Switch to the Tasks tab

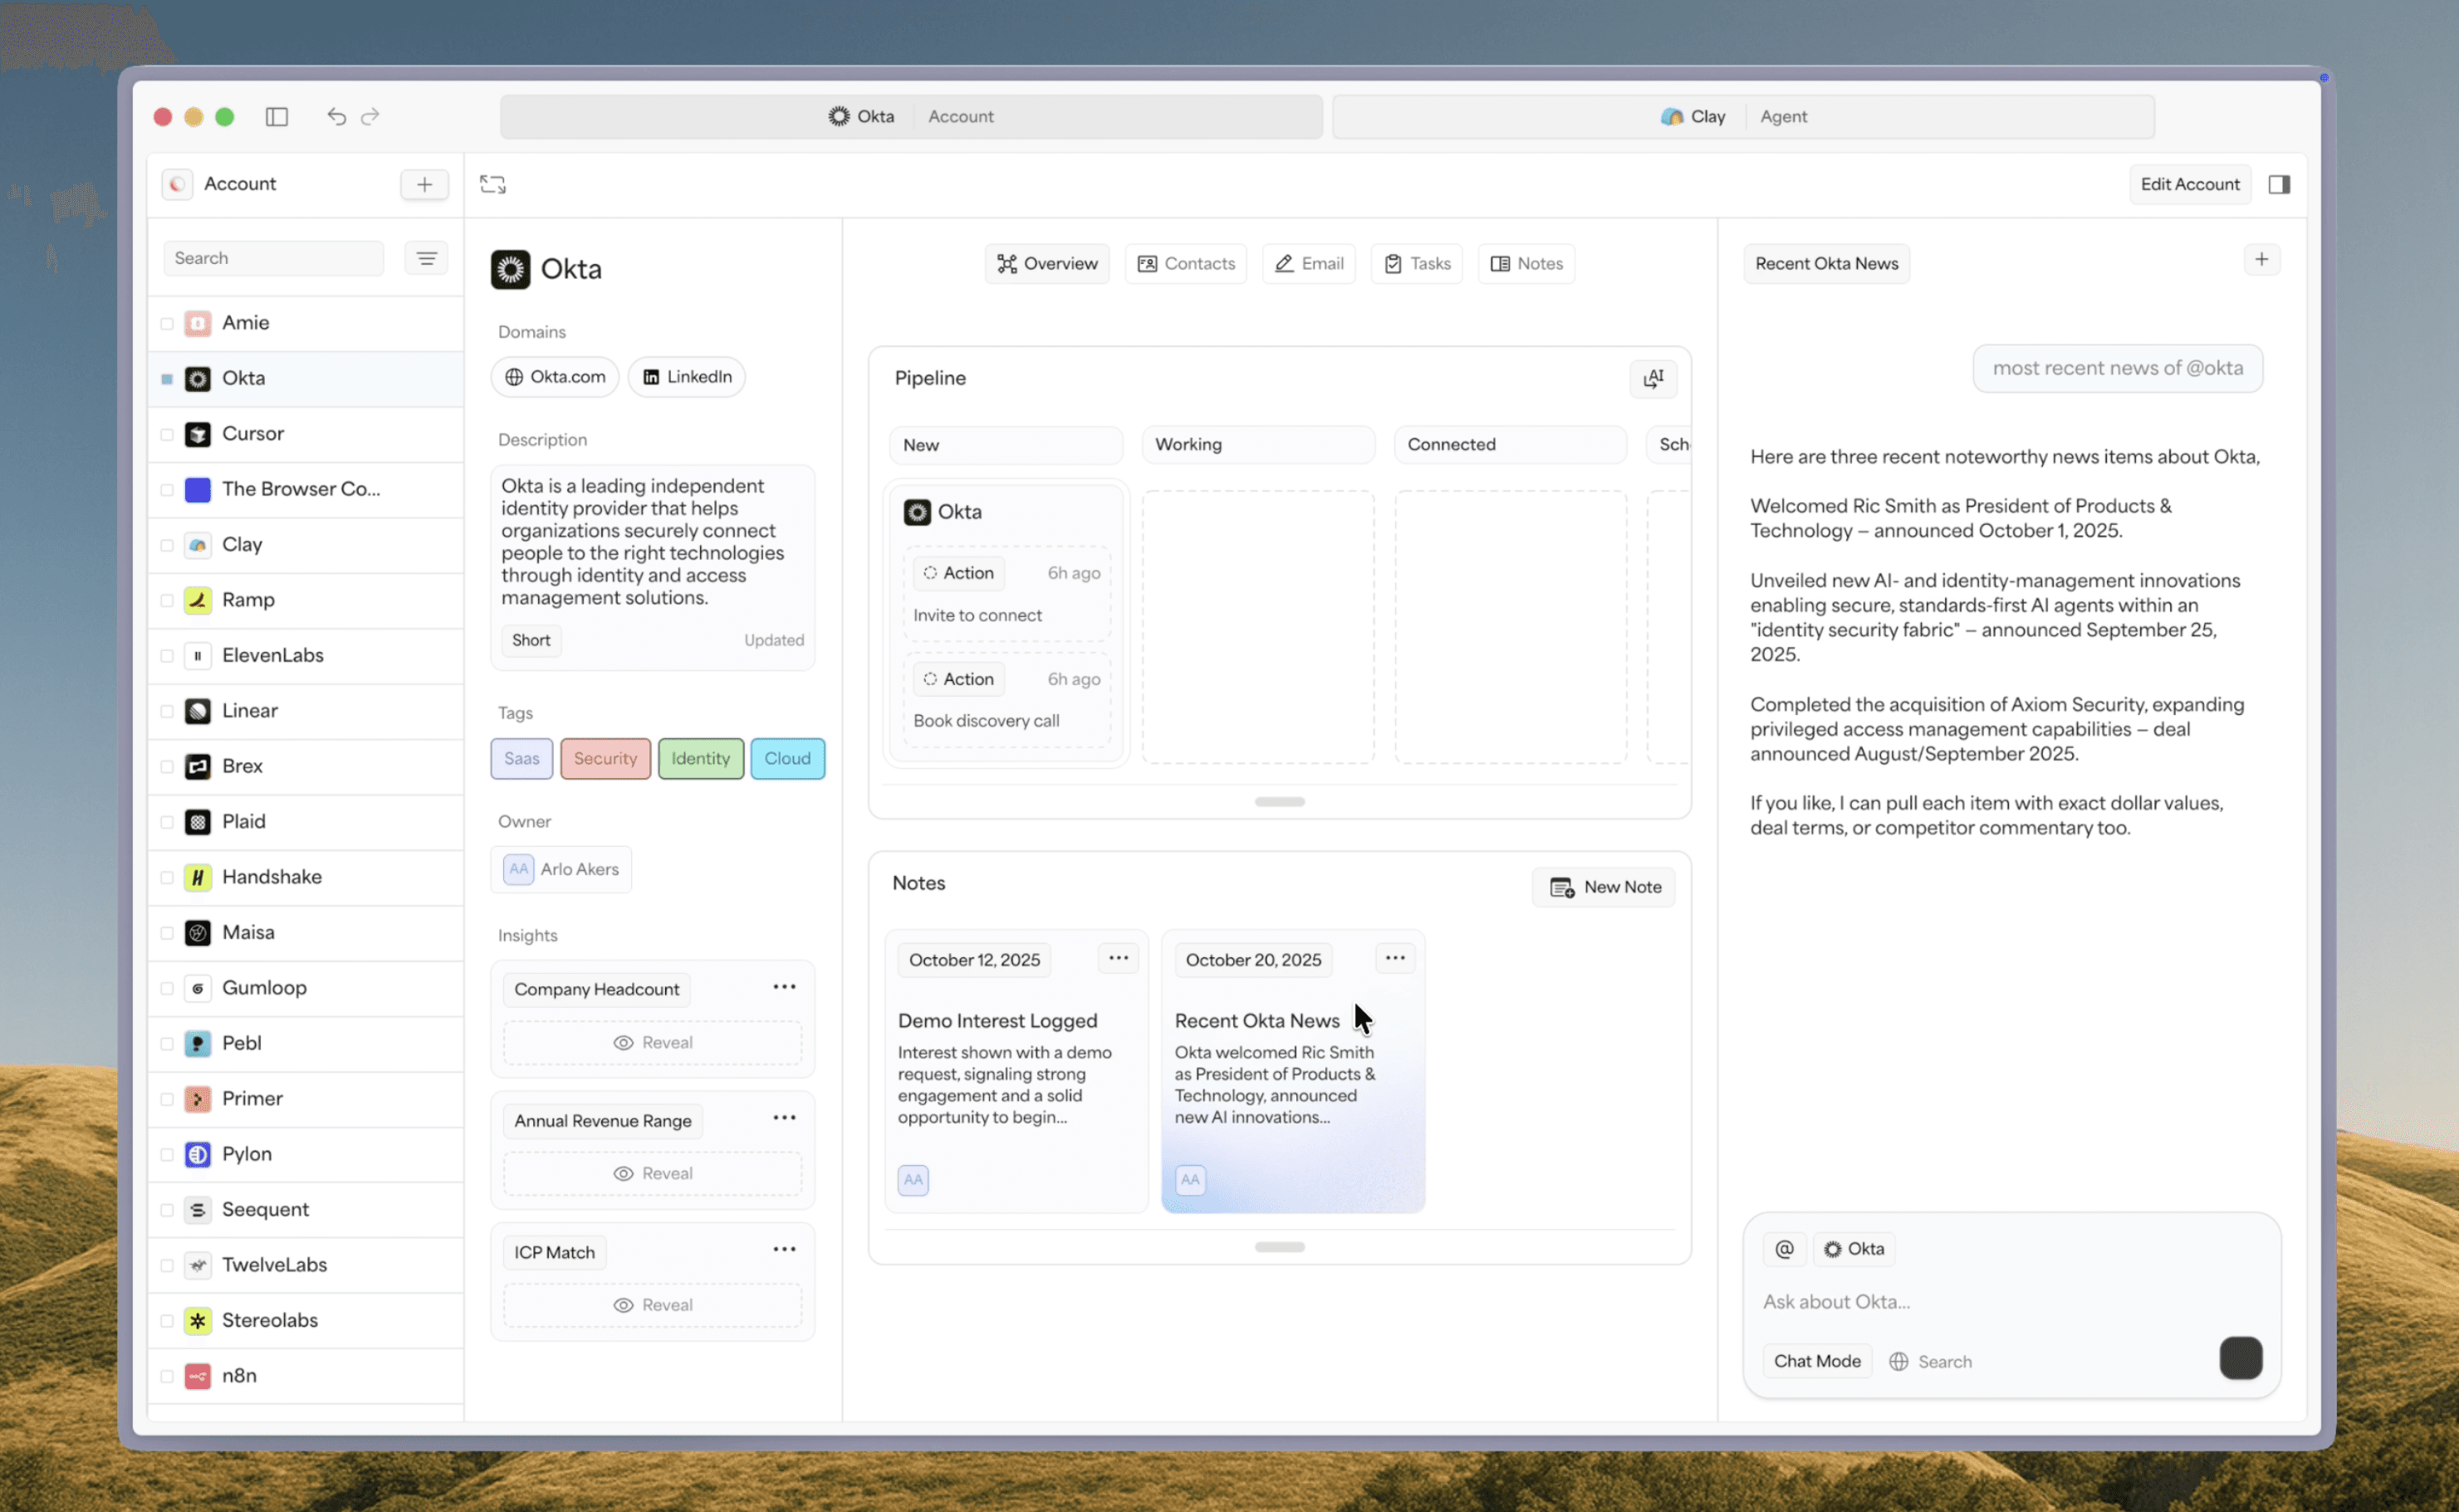(x=1416, y=264)
